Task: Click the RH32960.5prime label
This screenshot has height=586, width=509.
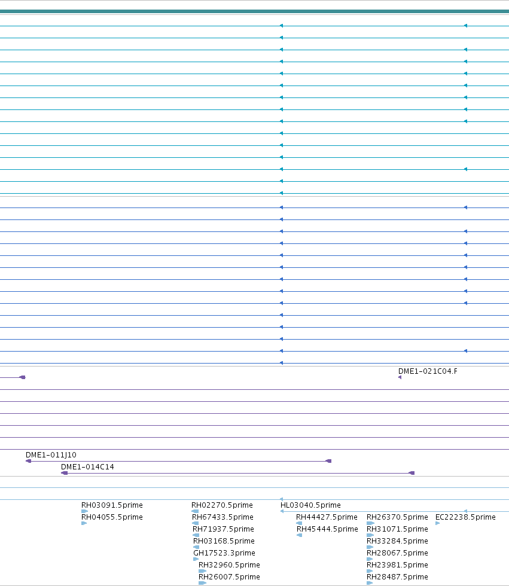Action: (x=229, y=564)
